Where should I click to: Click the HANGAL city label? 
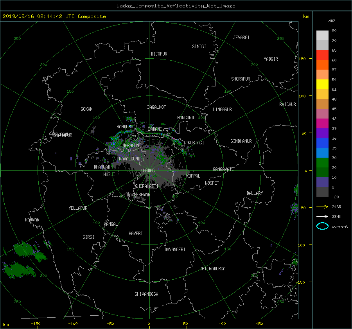(110, 224)
